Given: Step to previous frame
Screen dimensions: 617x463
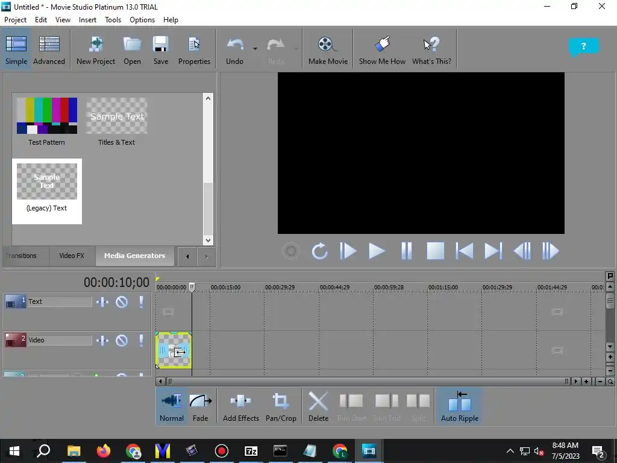Looking at the screenshot, I should pos(522,251).
